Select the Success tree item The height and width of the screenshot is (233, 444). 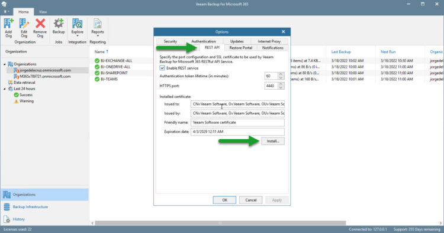tap(26, 95)
